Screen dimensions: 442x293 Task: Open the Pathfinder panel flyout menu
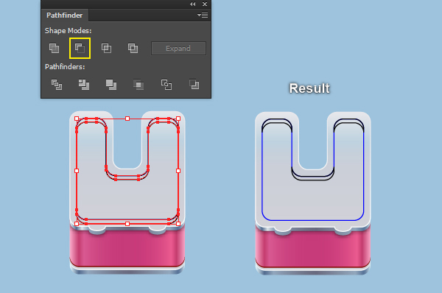(x=203, y=15)
